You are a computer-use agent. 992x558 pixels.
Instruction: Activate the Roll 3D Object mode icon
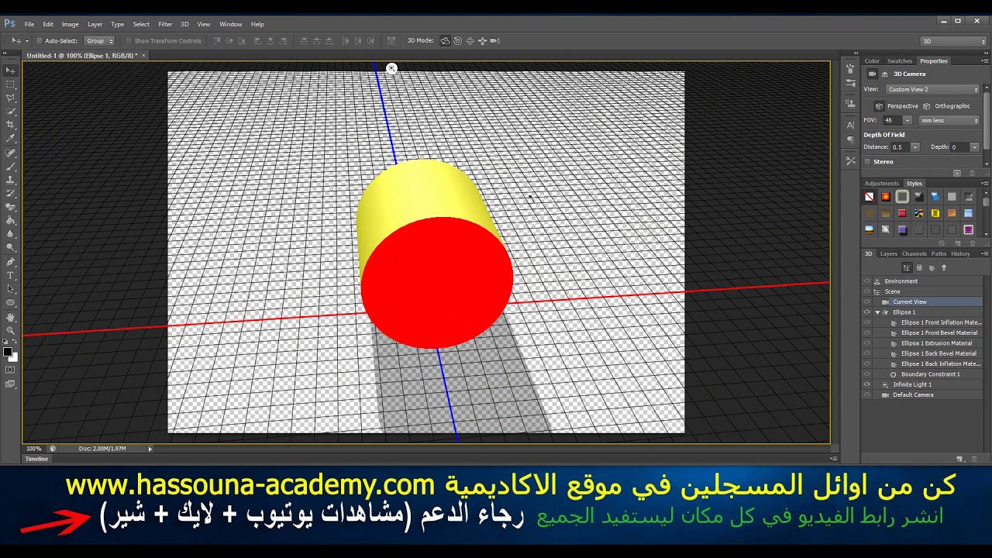point(457,40)
